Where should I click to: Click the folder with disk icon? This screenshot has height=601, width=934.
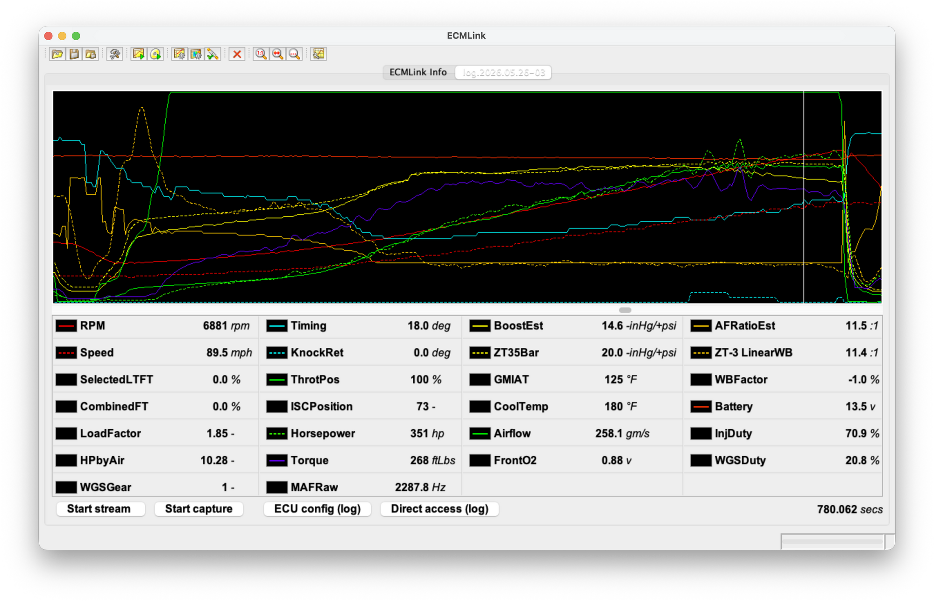[x=91, y=54]
